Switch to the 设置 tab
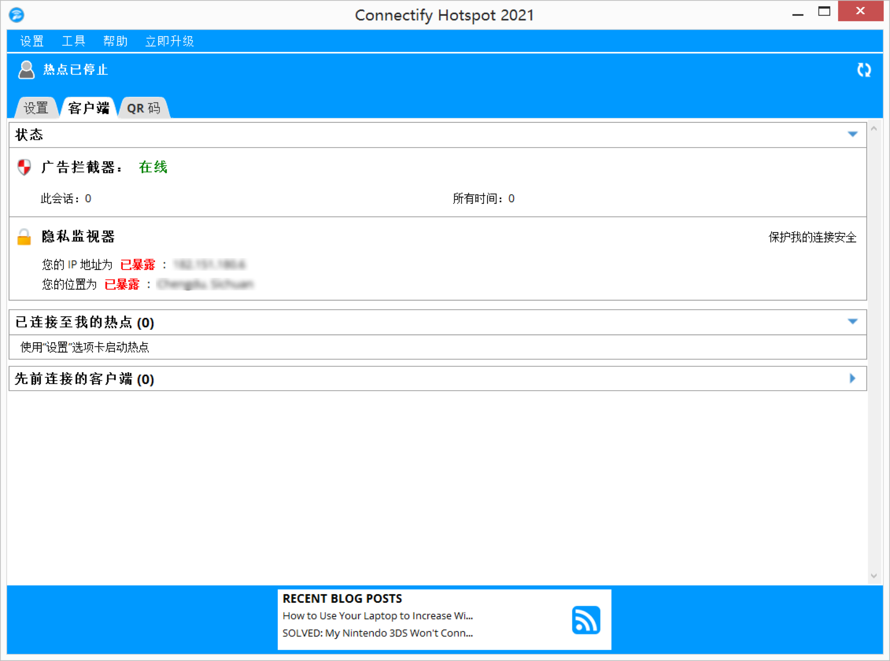The image size is (890, 661). pyautogui.click(x=36, y=108)
